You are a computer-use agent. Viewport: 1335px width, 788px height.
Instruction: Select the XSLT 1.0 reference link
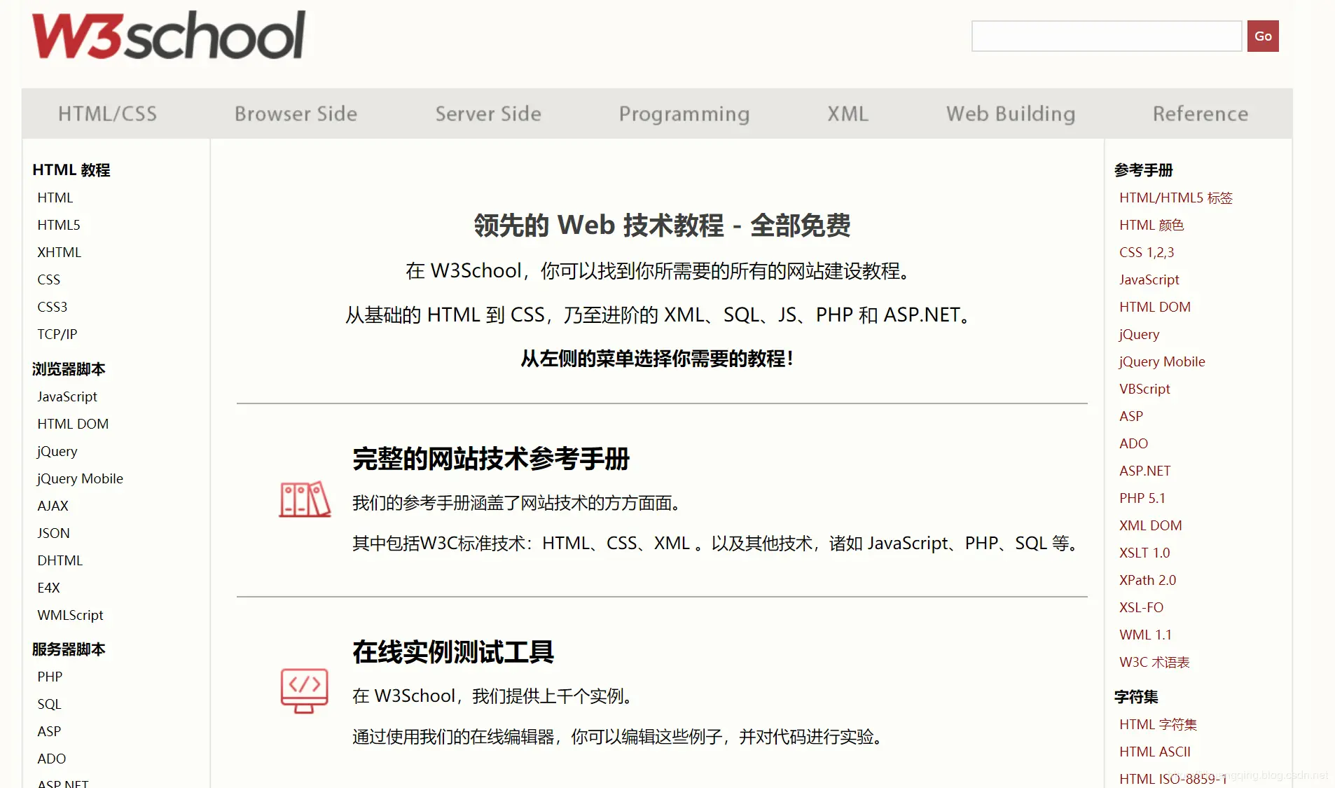(1144, 553)
